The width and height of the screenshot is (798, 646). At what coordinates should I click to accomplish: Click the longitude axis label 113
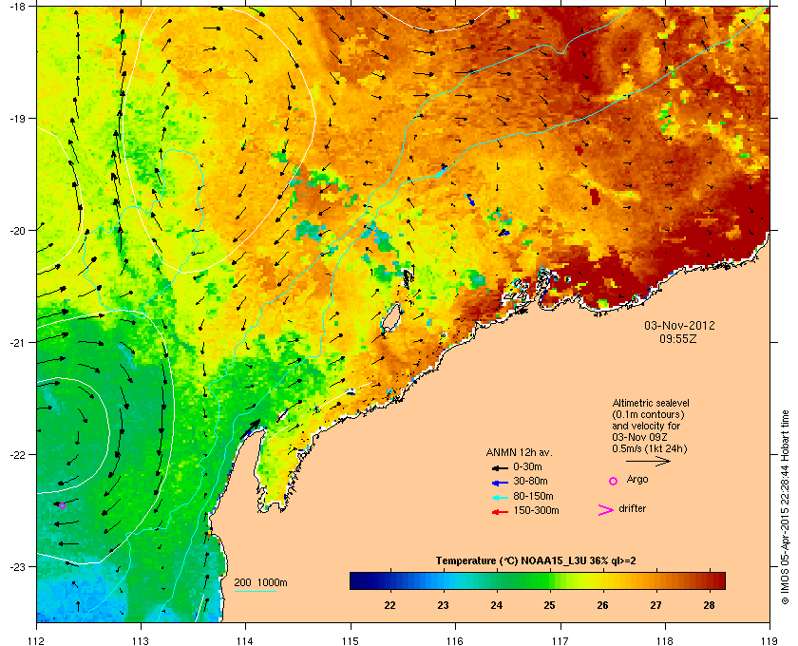141,640
